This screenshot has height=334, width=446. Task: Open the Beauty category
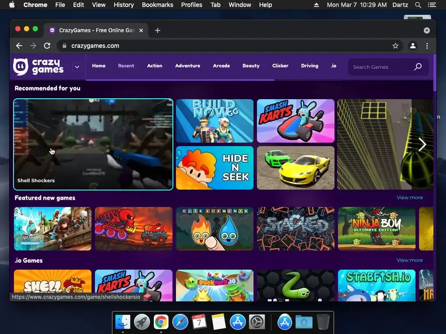tap(251, 66)
